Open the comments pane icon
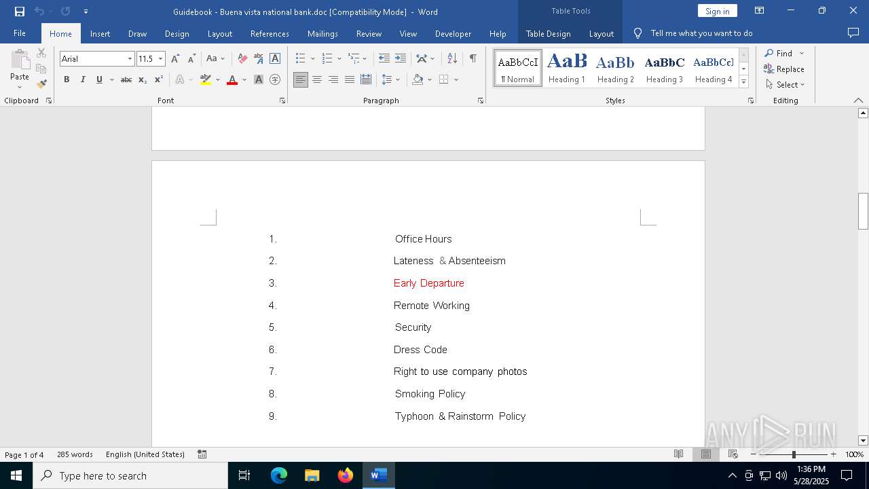This screenshot has width=869, height=489. (x=853, y=33)
